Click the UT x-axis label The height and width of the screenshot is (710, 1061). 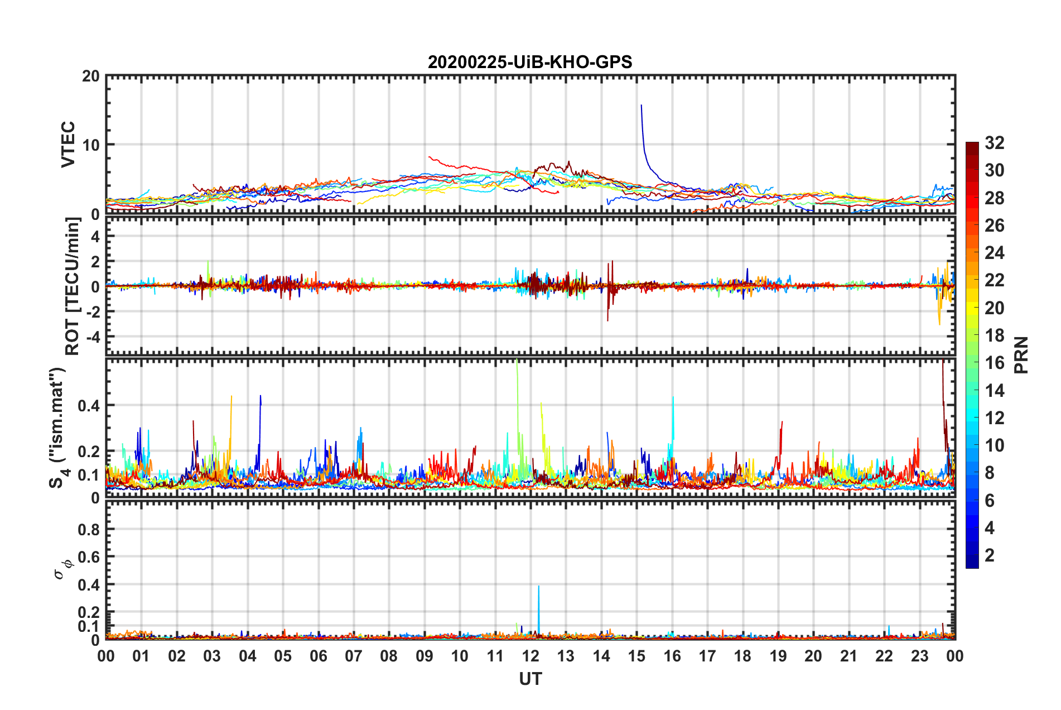(530, 679)
